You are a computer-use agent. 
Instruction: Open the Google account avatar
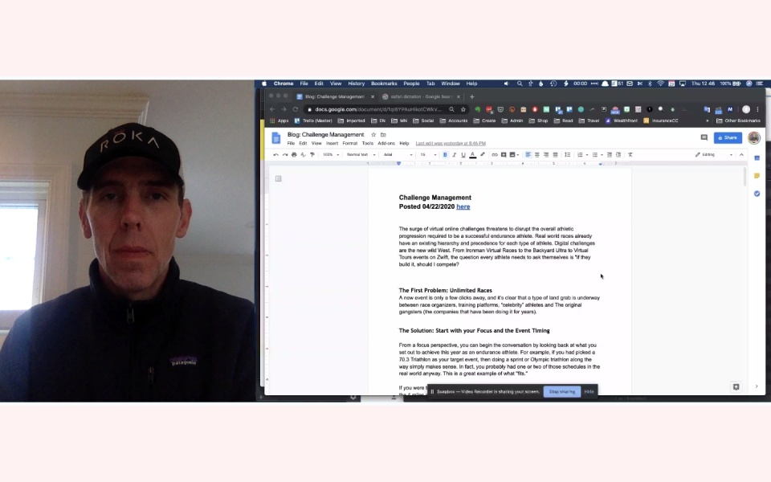[x=754, y=138]
